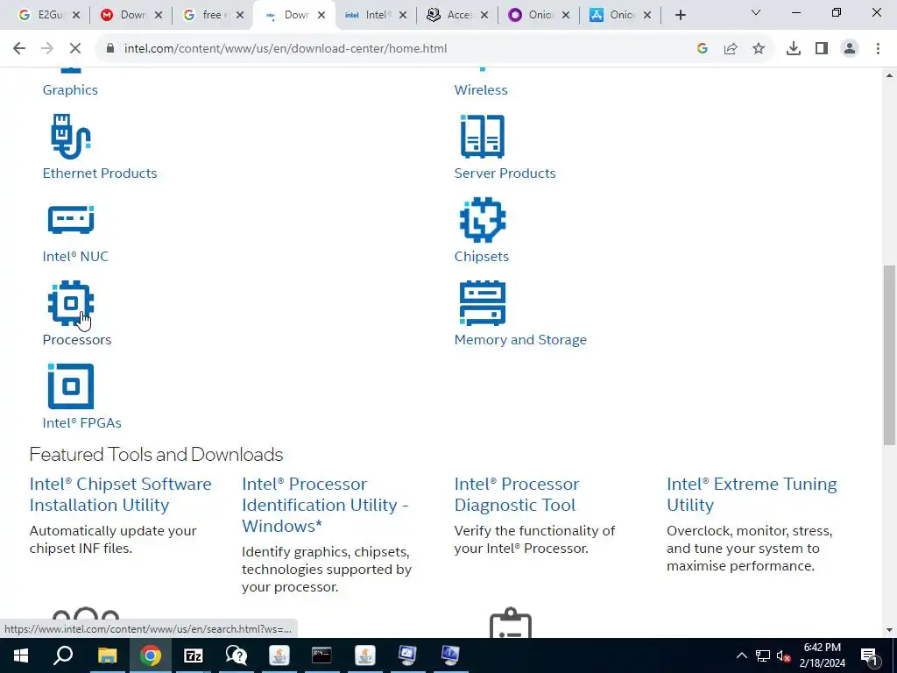Open the Processors text link
The image size is (897, 673).
77,340
